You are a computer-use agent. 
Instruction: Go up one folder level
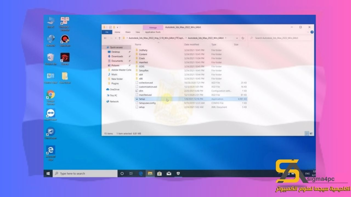click(x=119, y=38)
